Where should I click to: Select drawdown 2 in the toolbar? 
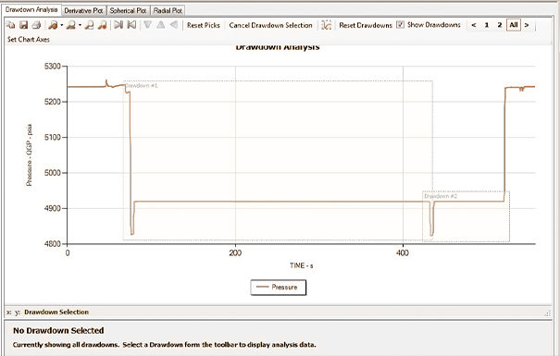(500, 25)
